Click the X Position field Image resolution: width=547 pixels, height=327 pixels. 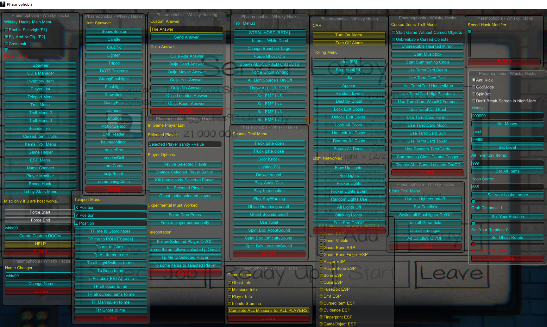[111, 208]
